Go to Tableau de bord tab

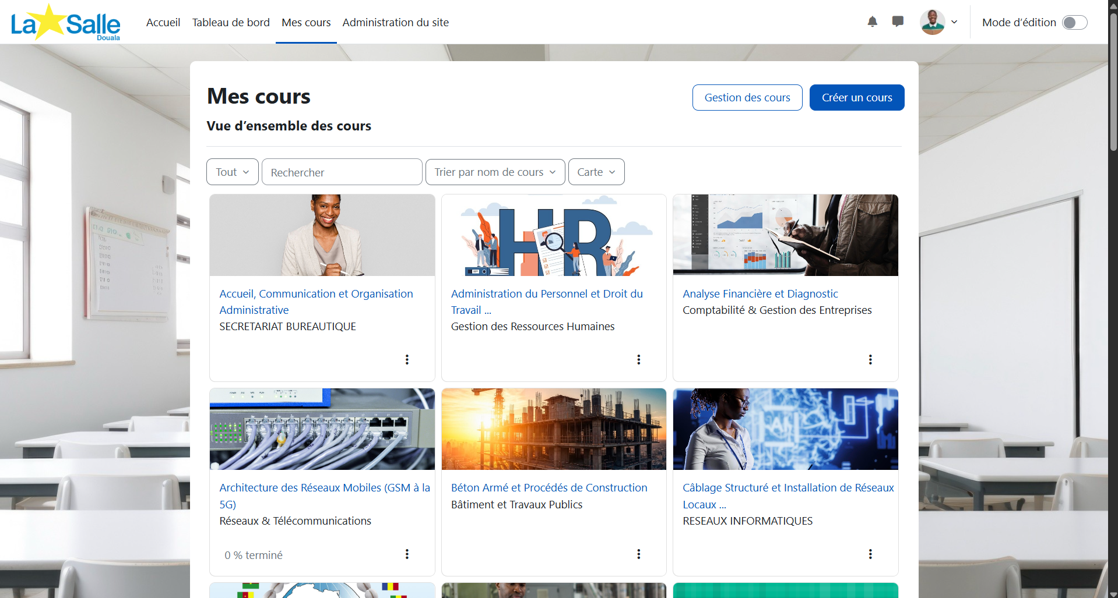coord(231,22)
